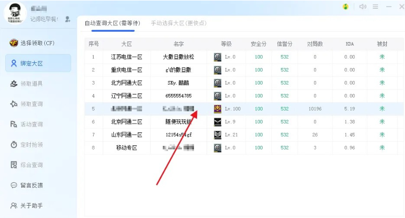This screenshot has width=405, height=218.
Task: Switch to 手动选择大区 tab
Action: (x=178, y=23)
